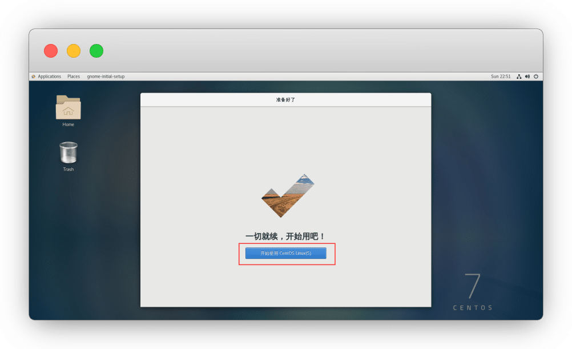The image size is (572, 349).
Task: Click the CentOS 7 logo on the wallpaper
Action: coord(473,292)
